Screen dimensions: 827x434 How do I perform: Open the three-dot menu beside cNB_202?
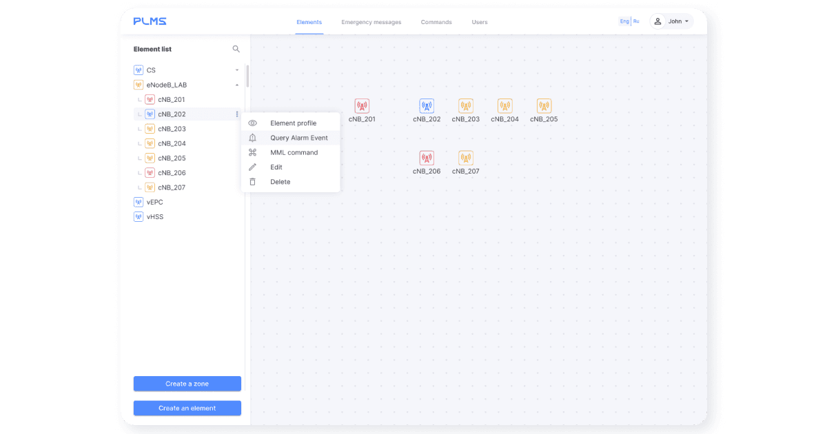point(237,114)
